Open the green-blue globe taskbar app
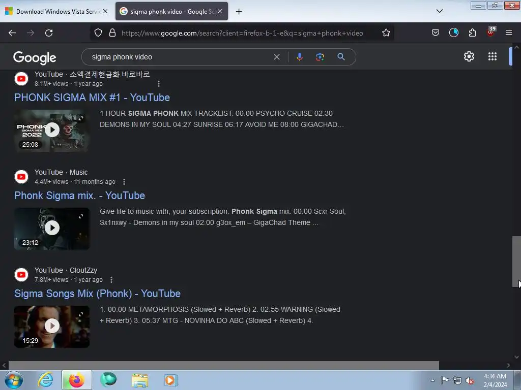The height and width of the screenshot is (390, 521). click(108, 380)
